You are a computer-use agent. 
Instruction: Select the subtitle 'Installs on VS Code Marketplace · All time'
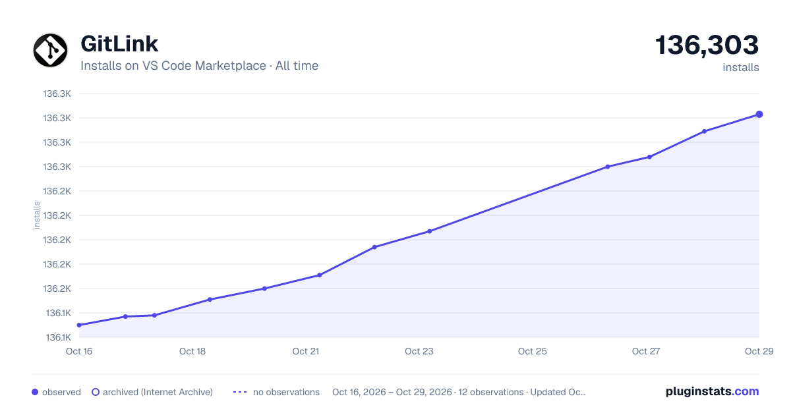pos(199,66)
